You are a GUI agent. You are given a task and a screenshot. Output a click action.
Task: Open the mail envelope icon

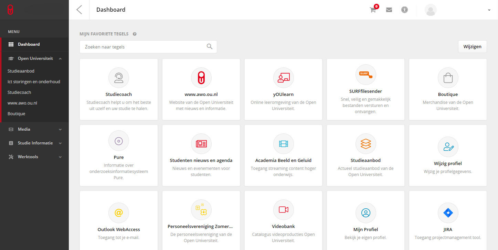coord(389,10)
